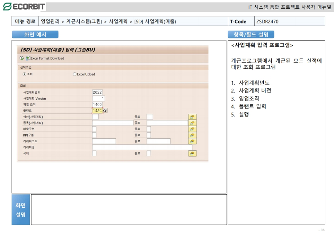This screenshot has height=236, width=334.
Task: Click the 삭제 종료 value field
Action: pos(149,153)
